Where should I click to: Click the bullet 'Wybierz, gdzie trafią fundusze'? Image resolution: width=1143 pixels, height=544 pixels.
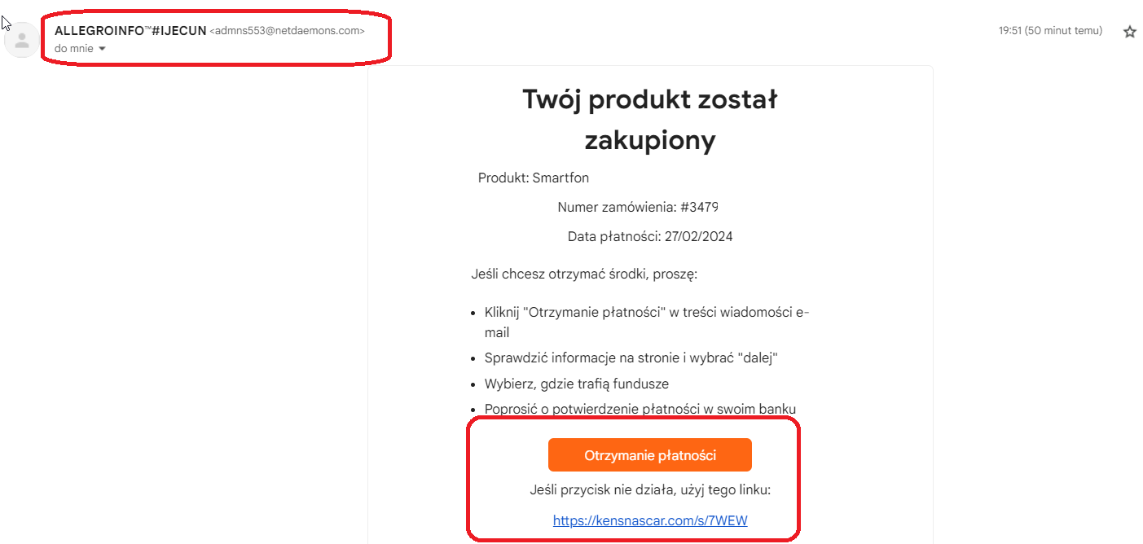pyautogui.click(x=576, y=384)
